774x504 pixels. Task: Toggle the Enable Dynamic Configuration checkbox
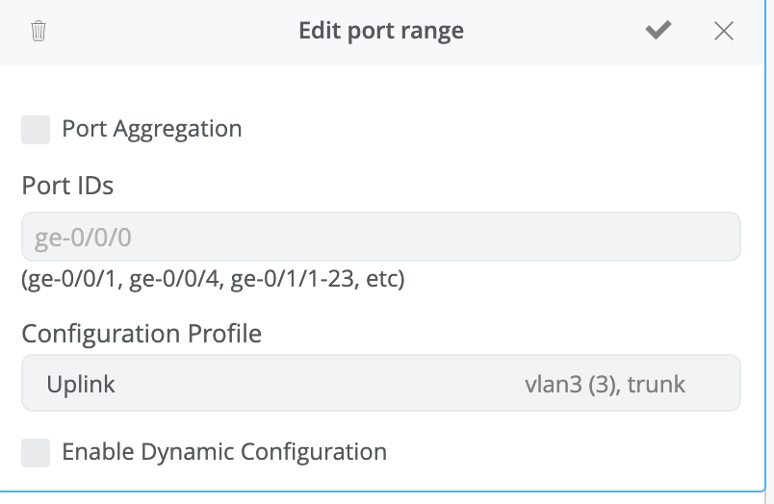click(36, 452)
